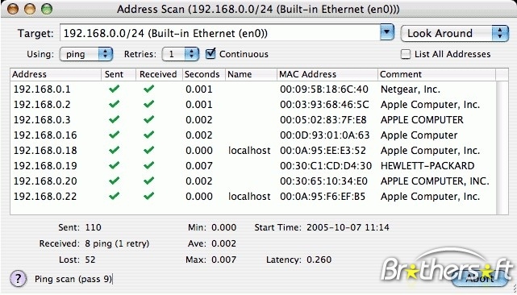Viewport: 517px width, 295px height.
Task: Click MAC address 00:05:02:83:7F:E8
Action: pos(323,119)
